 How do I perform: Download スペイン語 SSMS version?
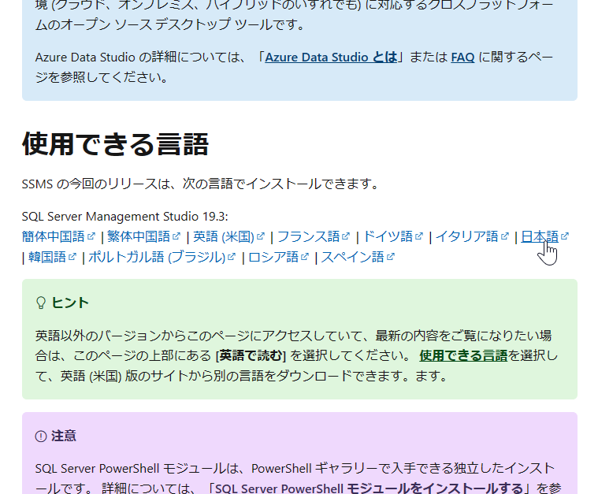[352, 257]
